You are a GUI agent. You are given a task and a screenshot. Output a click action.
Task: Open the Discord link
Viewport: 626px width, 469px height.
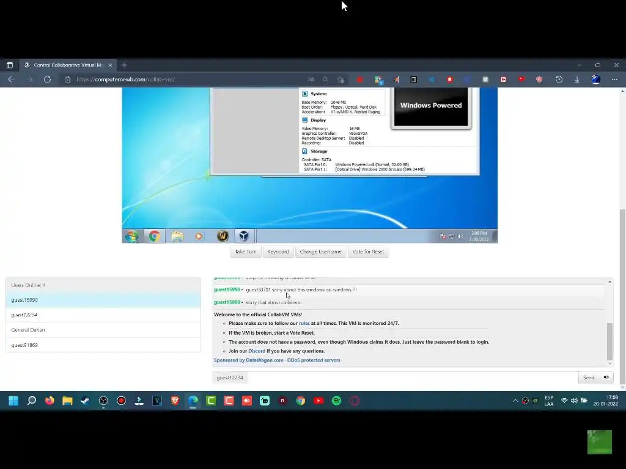tap(257, 351)
